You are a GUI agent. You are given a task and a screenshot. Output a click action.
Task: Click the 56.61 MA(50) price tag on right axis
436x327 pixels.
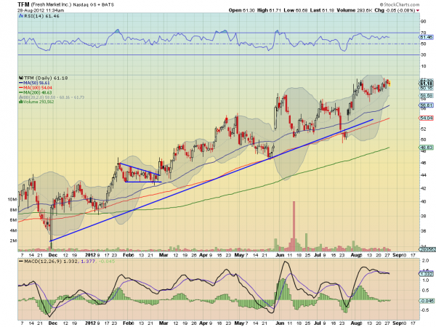[427, 105]
